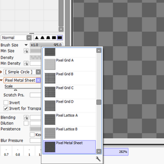Expand the brush shape section triangle

[1, 72]
